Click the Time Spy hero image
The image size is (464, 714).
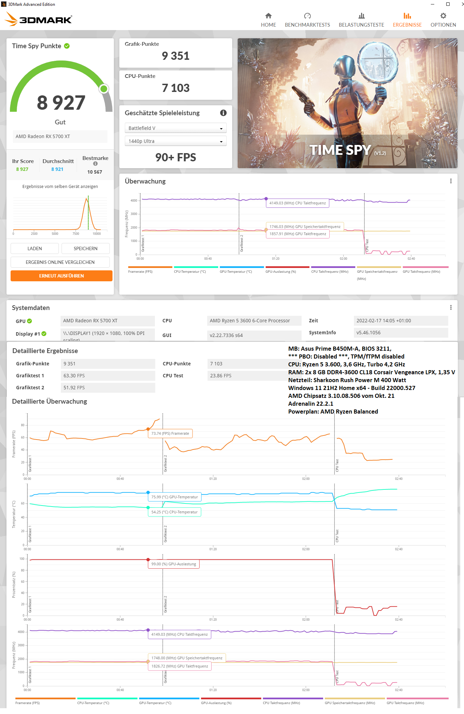[x=347, y=103]
